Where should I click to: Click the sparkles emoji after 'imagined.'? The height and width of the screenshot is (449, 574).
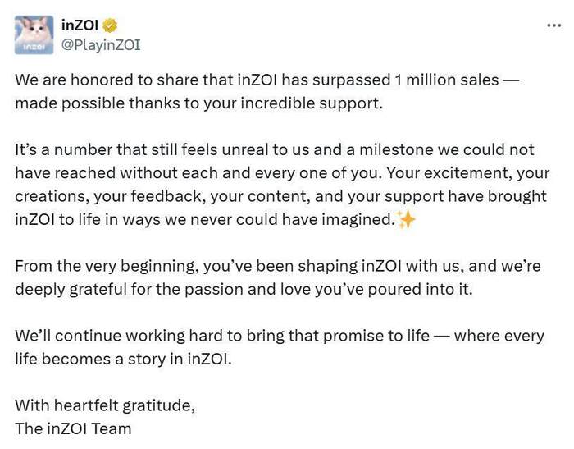pyautogui.click(x=407, y=219)
